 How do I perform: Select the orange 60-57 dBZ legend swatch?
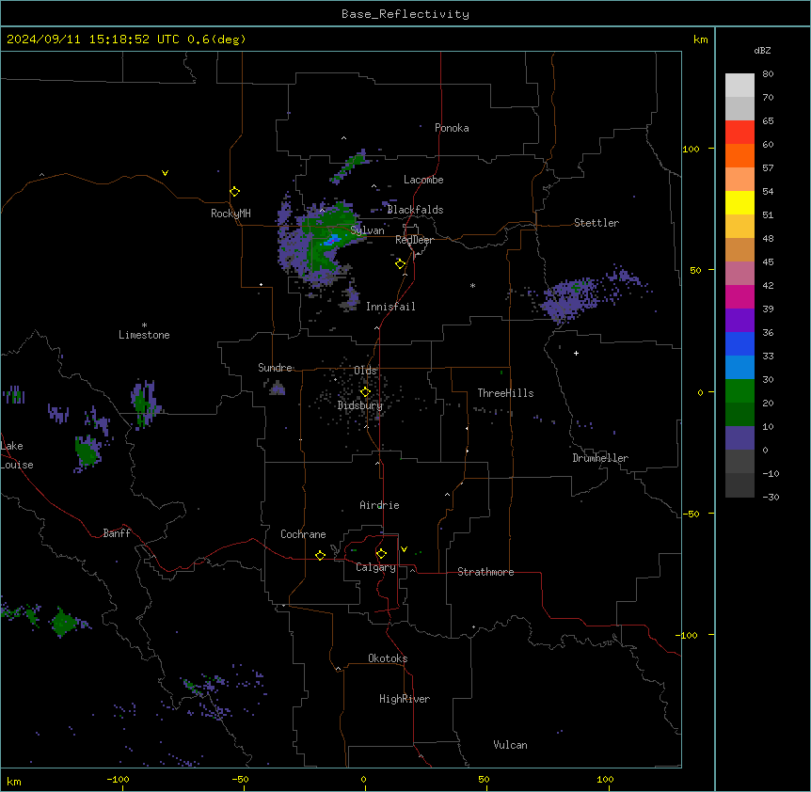click(739, 155)
